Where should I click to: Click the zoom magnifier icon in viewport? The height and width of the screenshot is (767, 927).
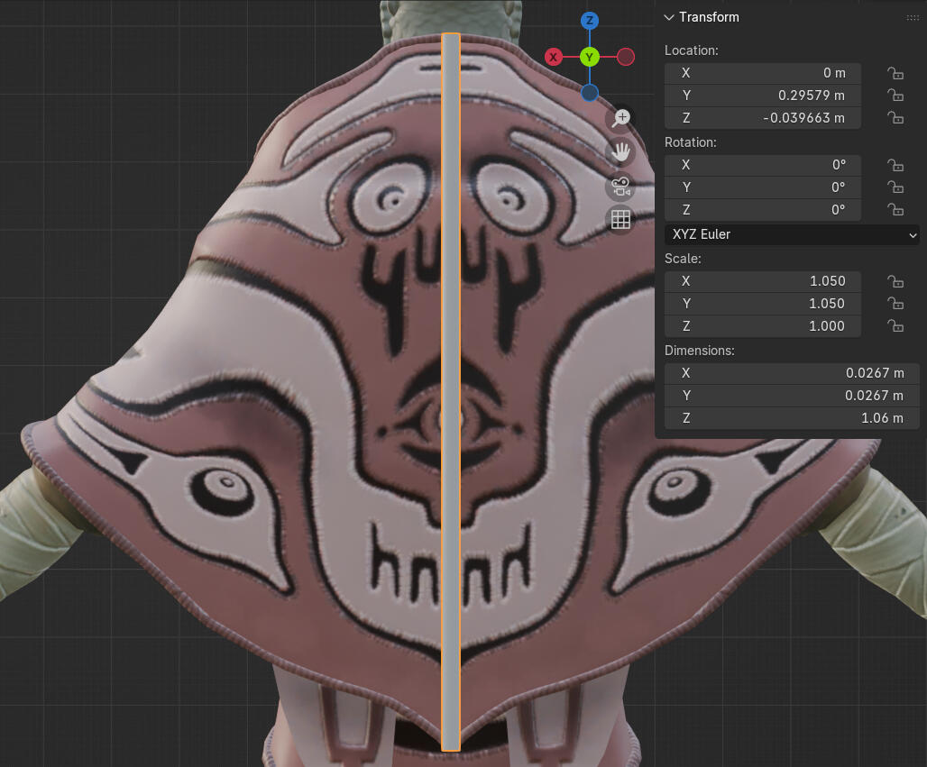point(621,118)
